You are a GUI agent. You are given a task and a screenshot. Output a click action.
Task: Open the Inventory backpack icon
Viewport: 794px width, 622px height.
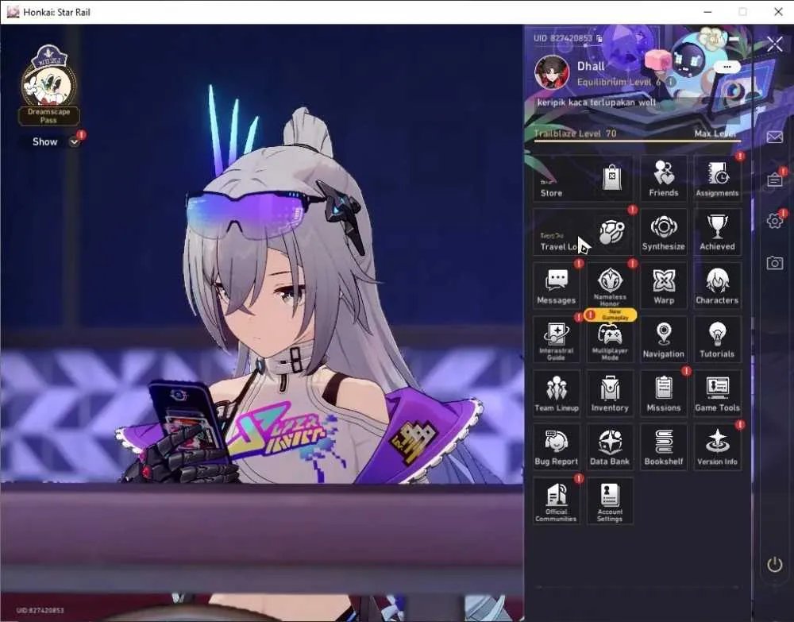point(610,393)
